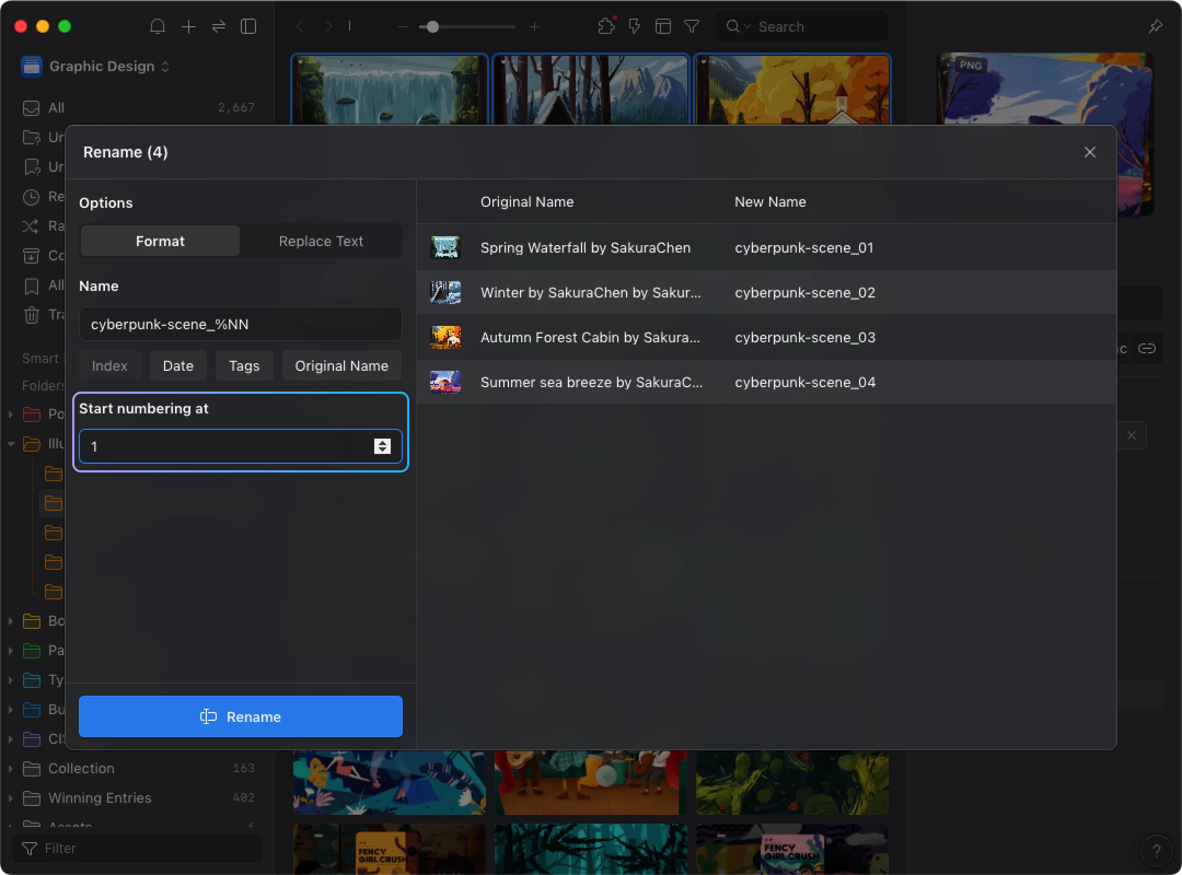Click the Recent clock icon in sidebar
Image resolution: width=1182 pixels, height=875 pixels.
coord(31,196)
